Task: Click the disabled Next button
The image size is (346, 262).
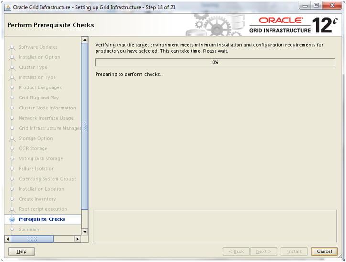Action: 264,251
